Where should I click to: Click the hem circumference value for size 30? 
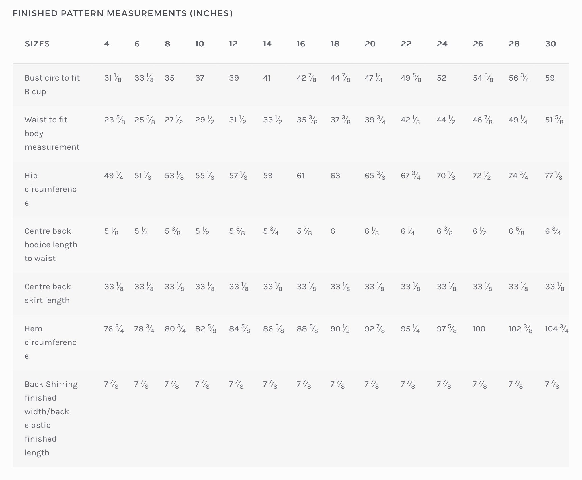click(x=556, y=329)
